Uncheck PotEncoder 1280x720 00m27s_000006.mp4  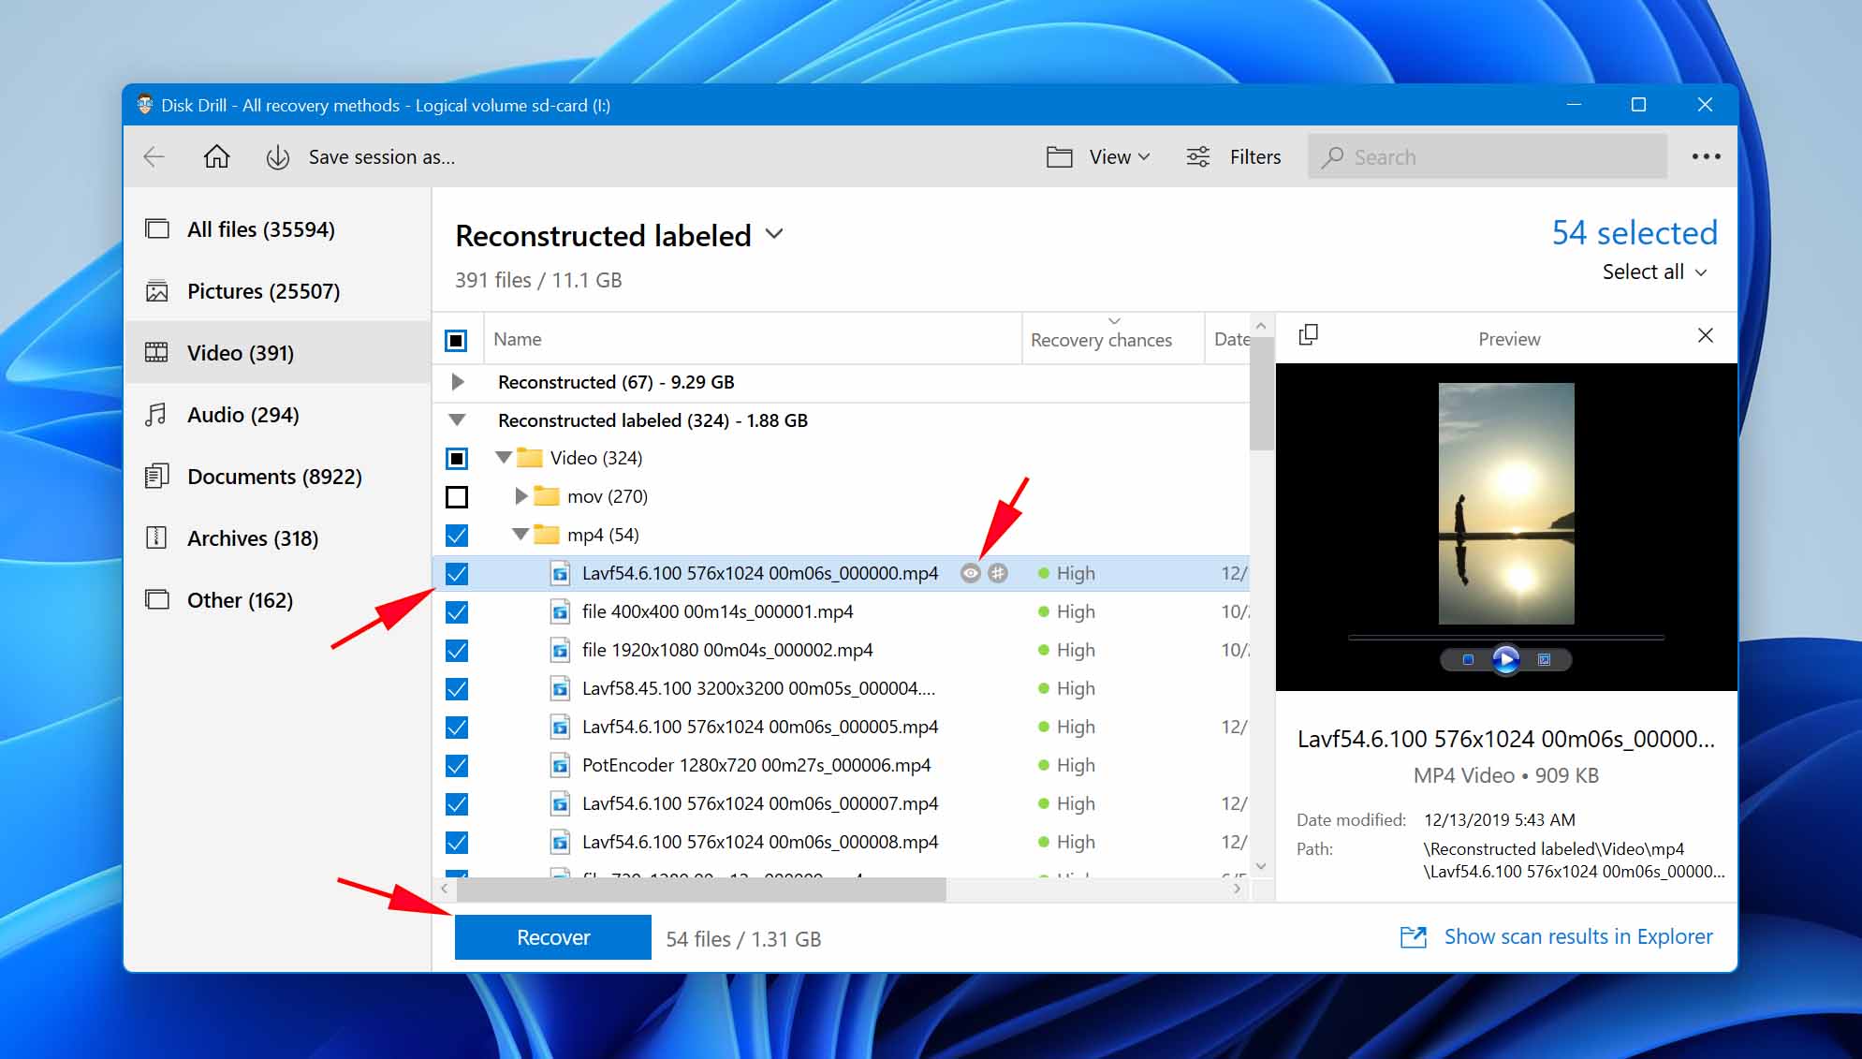click(457, 766)
